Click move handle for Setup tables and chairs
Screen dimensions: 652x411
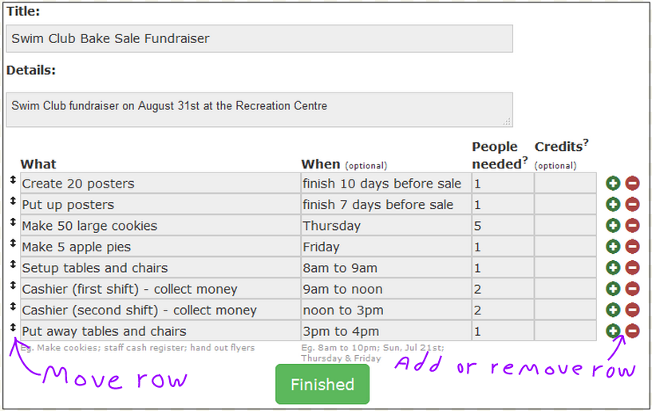tap(13, 265)
